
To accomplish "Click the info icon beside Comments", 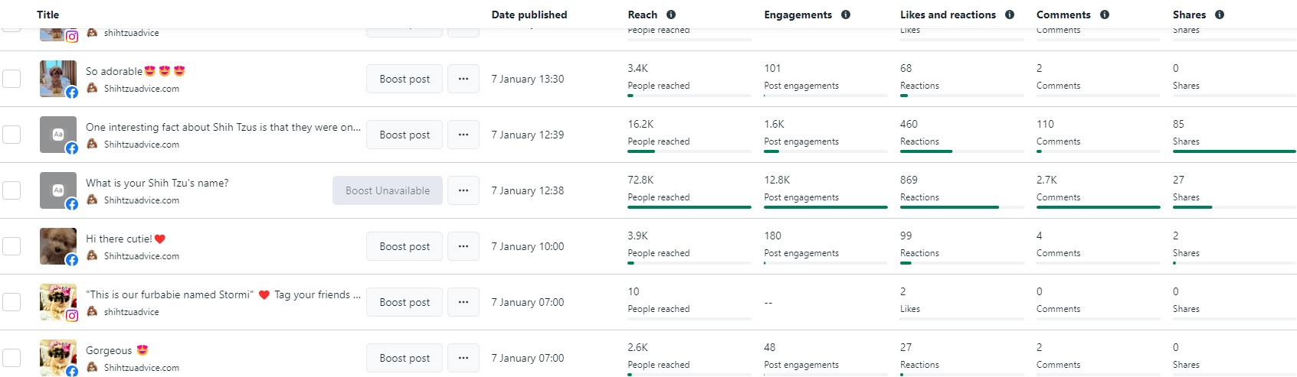I will click(1105, 15).
